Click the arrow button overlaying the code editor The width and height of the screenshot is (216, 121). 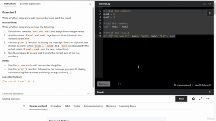[210, 13]
